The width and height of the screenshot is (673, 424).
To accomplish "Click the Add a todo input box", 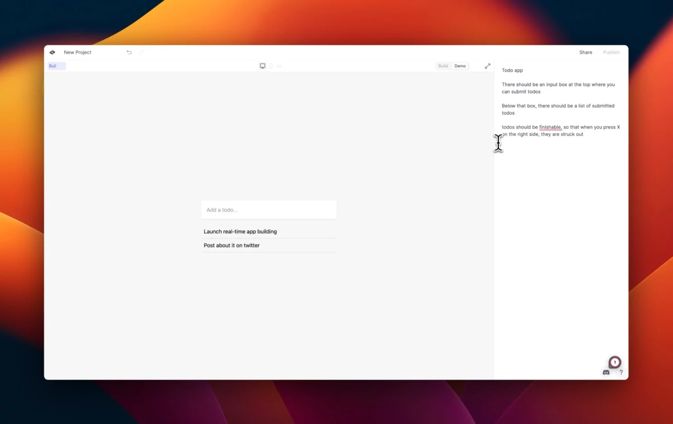I will pos(268,210).
